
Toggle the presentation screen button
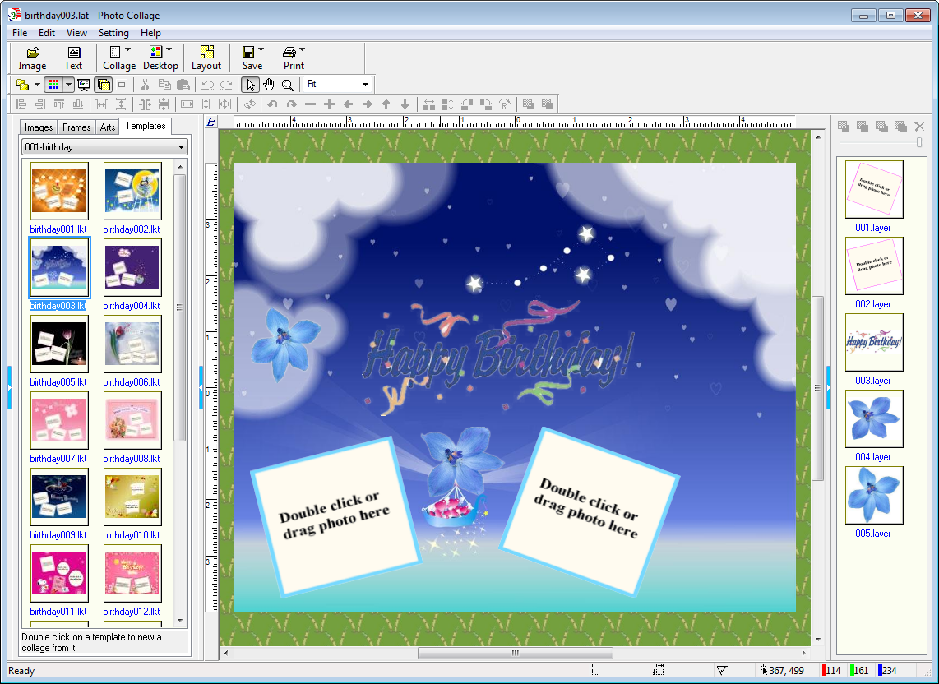click(x=84, y=85)
